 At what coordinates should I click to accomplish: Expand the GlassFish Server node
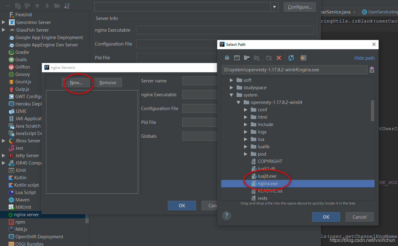click(x=3, y=30)
